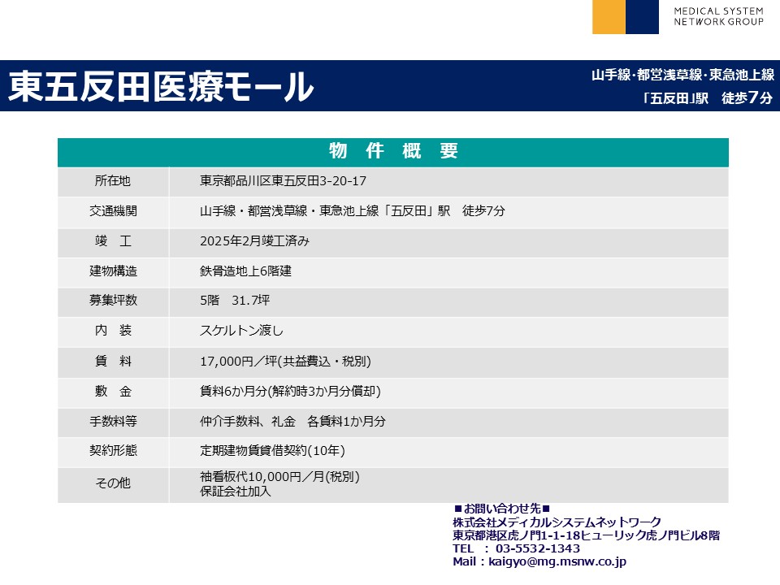Click the MEDICAL SYSTEM NETWORK GROUP logo text

718,17
